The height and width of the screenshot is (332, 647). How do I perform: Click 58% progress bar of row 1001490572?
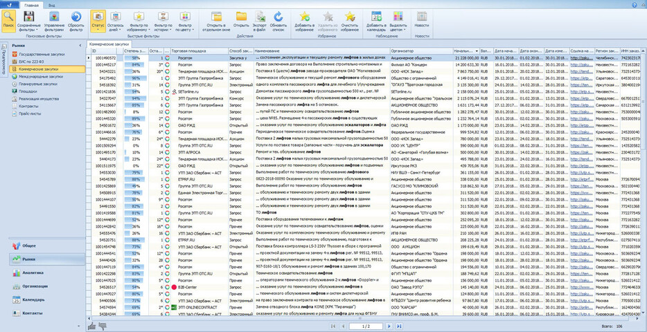click(135, 58)
